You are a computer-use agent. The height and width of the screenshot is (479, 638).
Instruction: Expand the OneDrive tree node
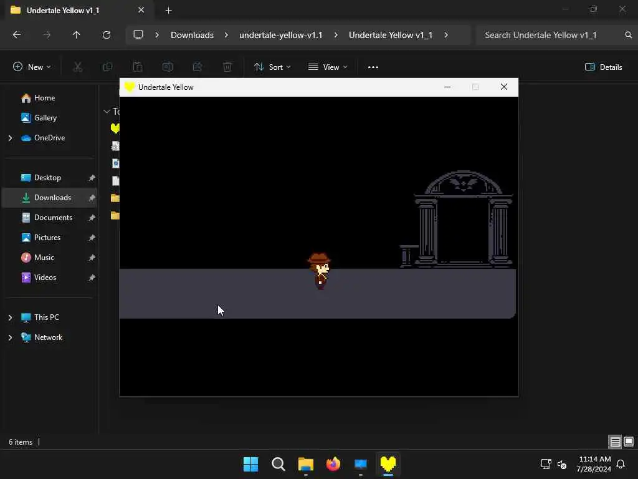click(10, 138)
